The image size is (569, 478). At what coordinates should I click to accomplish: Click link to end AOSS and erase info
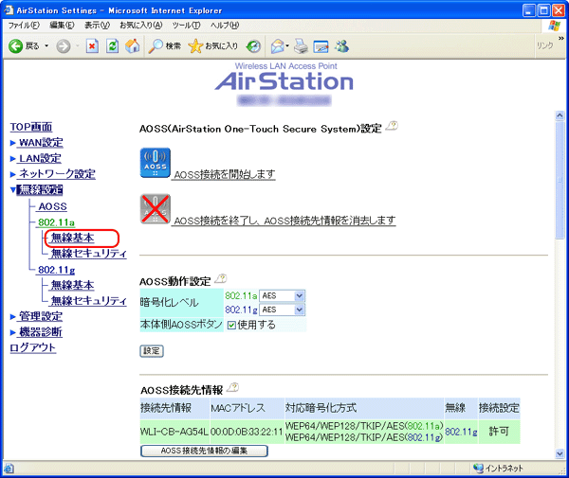(x=284, y=221)
